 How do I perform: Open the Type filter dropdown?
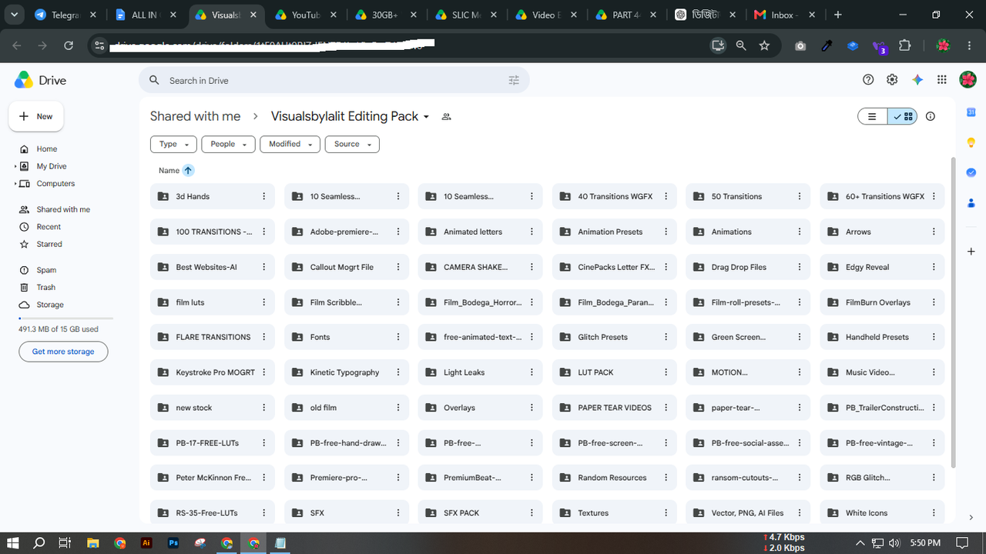[174, 144]
